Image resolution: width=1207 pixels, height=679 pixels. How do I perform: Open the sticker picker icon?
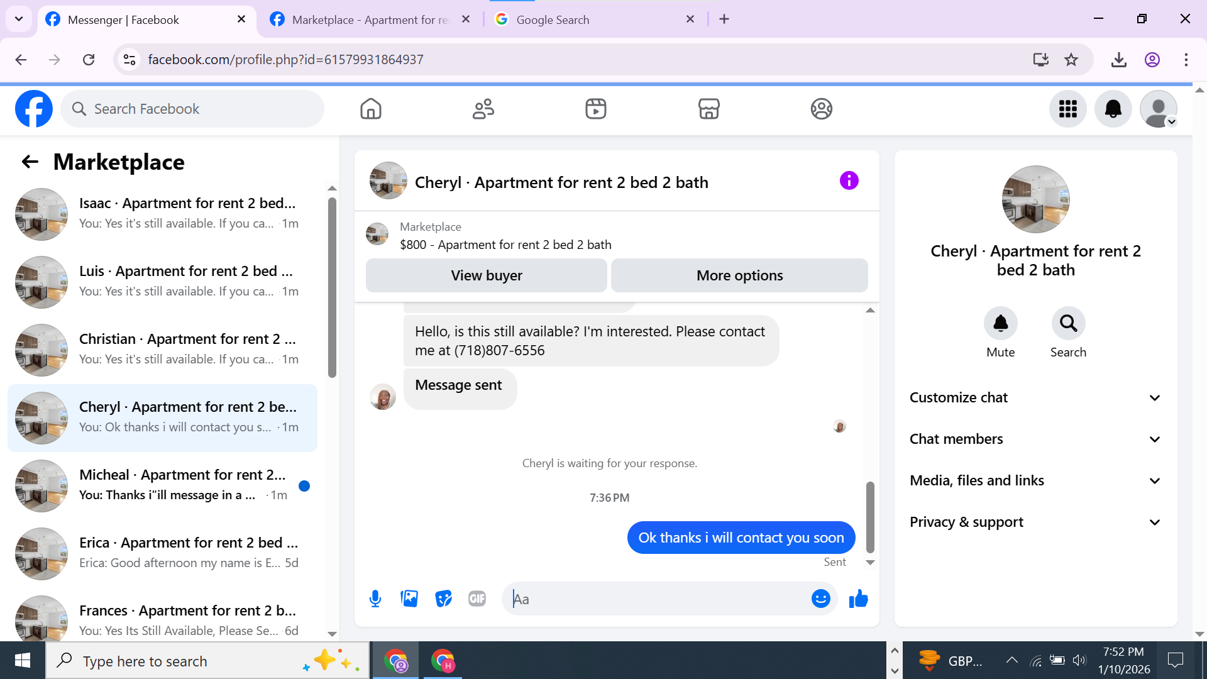click(443, 599)
